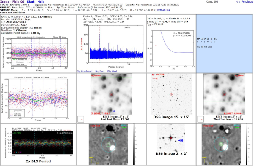Click the Start link in header
The image size is (253, 166).
[x=30, y=2]
